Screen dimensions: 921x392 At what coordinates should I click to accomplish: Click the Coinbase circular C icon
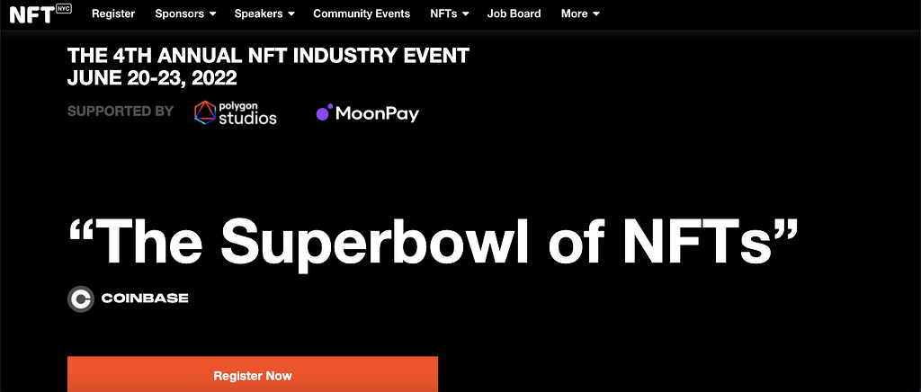click(x=80, y=298)
